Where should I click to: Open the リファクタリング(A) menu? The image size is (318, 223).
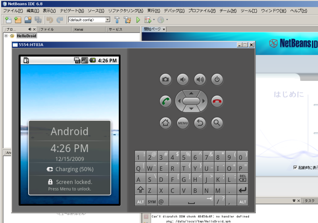[126, 11]
